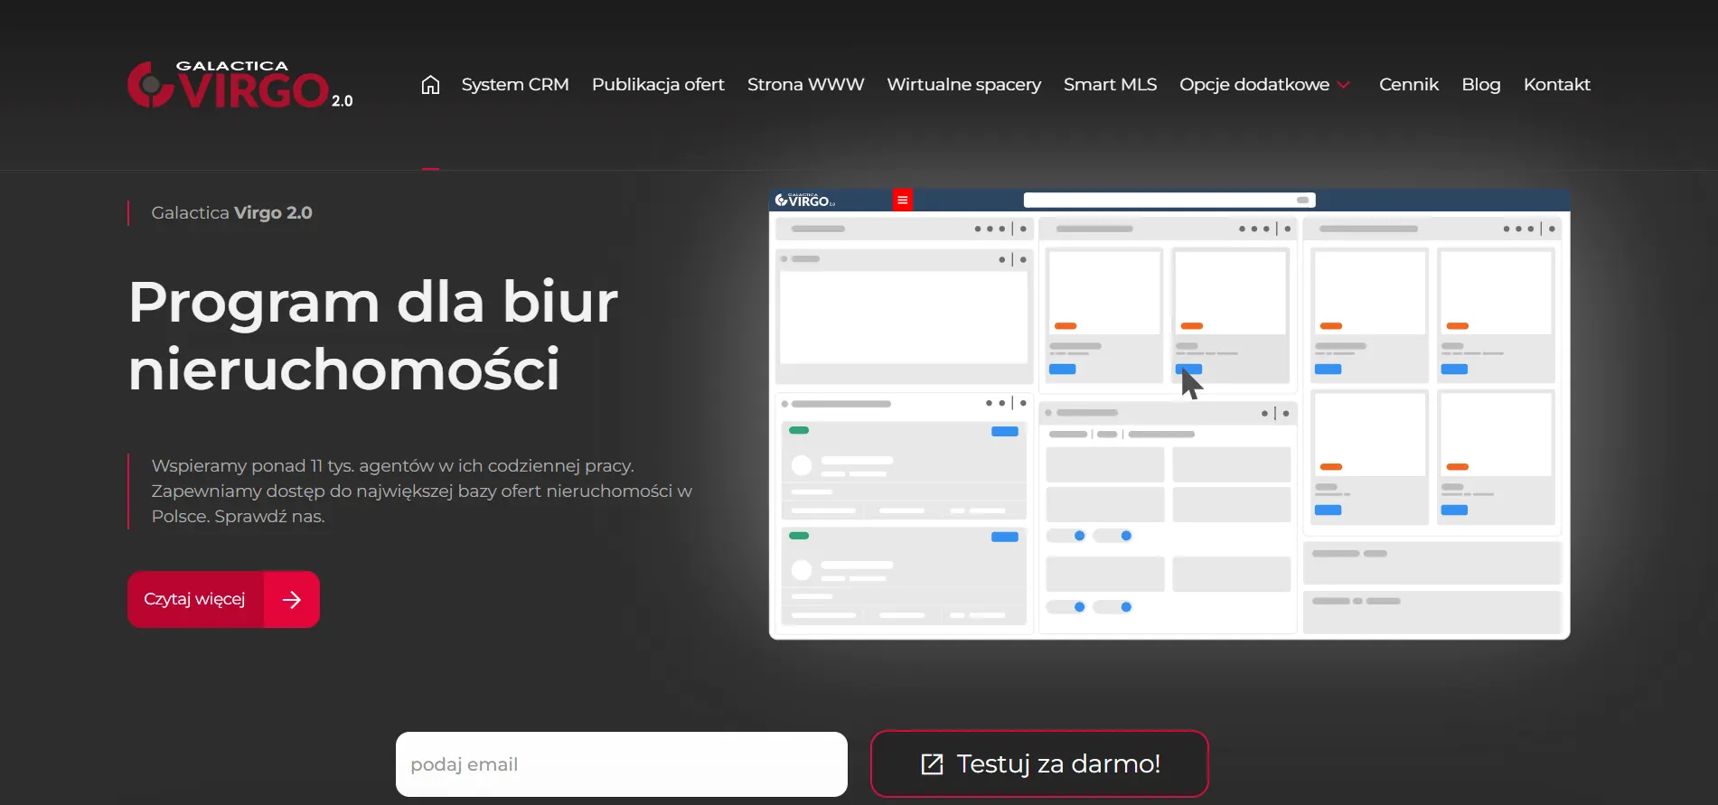Open the Kontakt page
Image resolution: width=1718 pixels, height=805 pixels.
click(1556, 85)
